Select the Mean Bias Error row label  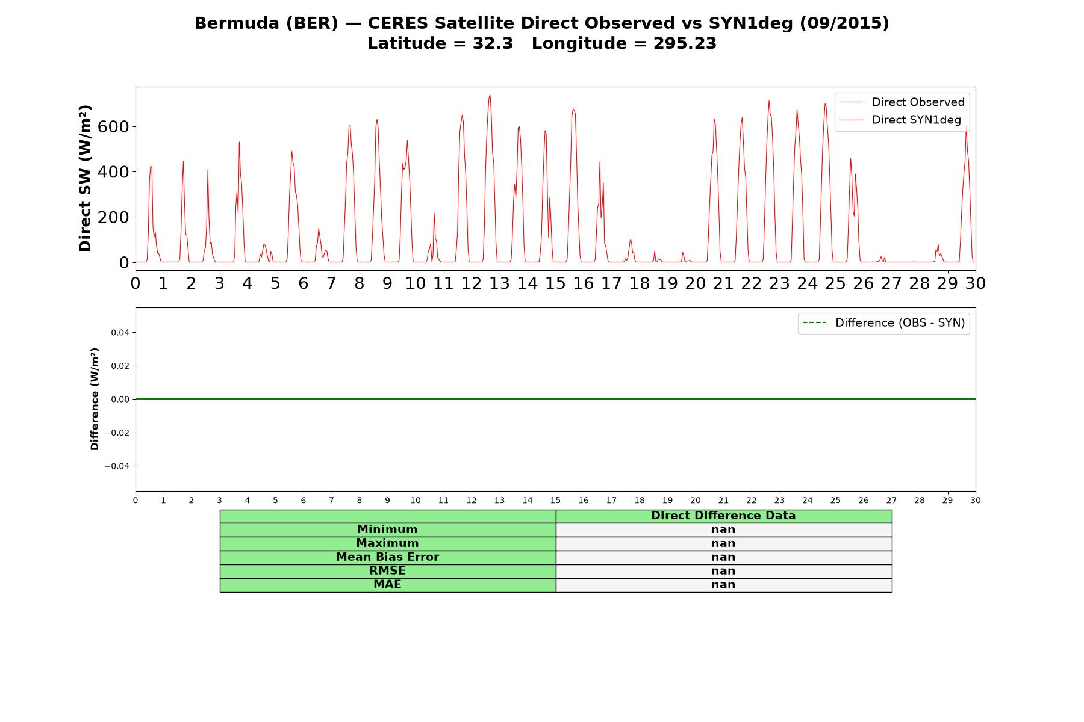click(387, 557)
